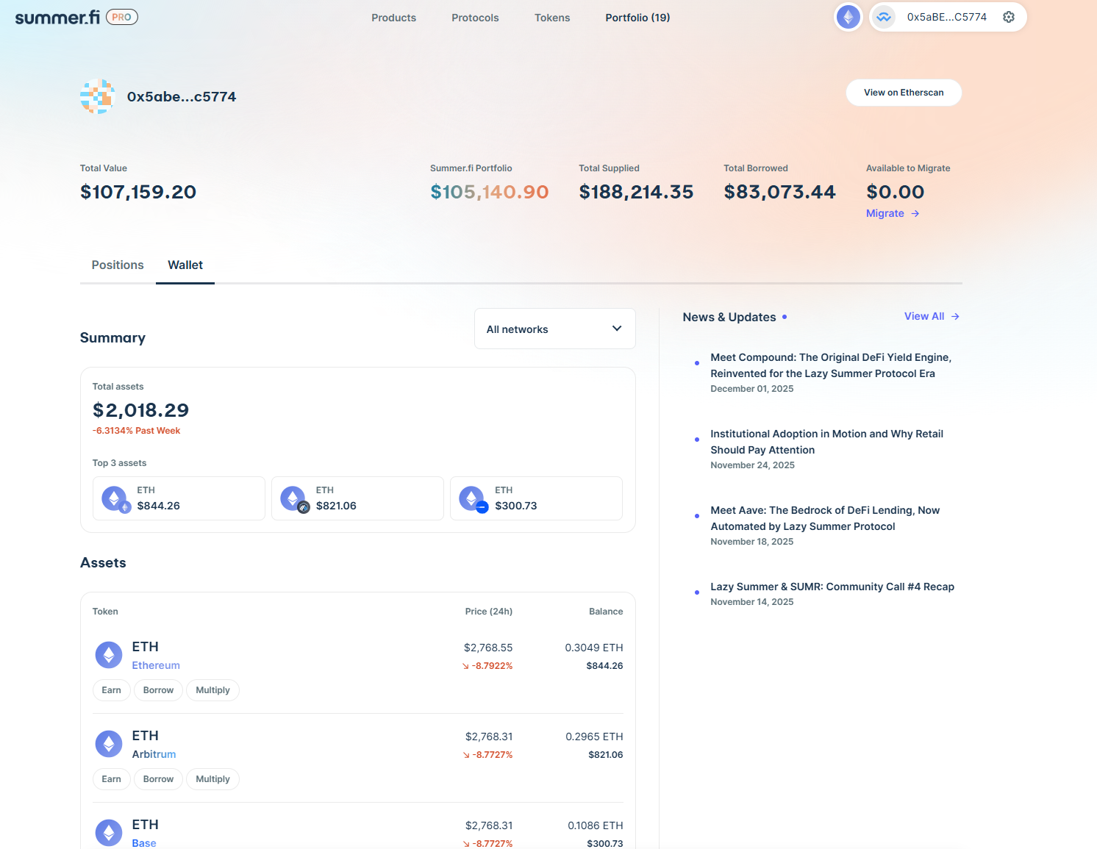Expand the All networks dropdown
This screenshot has width=1097, height=849.
(554, 329)
